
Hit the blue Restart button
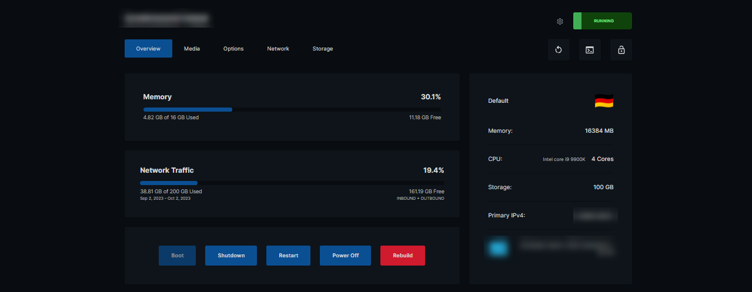point(288,256)
